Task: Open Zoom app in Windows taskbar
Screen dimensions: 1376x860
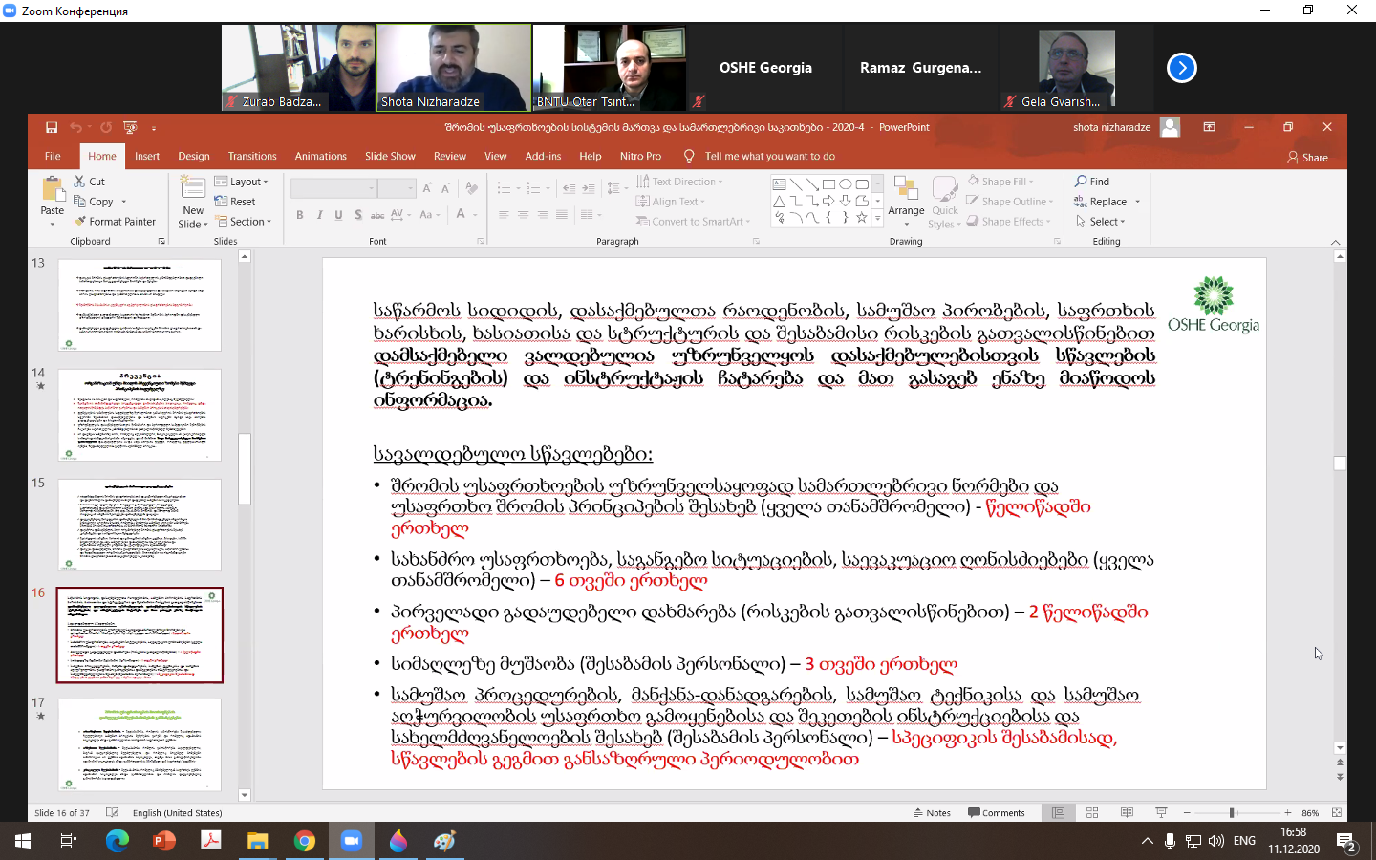Action: click(351, 841)
